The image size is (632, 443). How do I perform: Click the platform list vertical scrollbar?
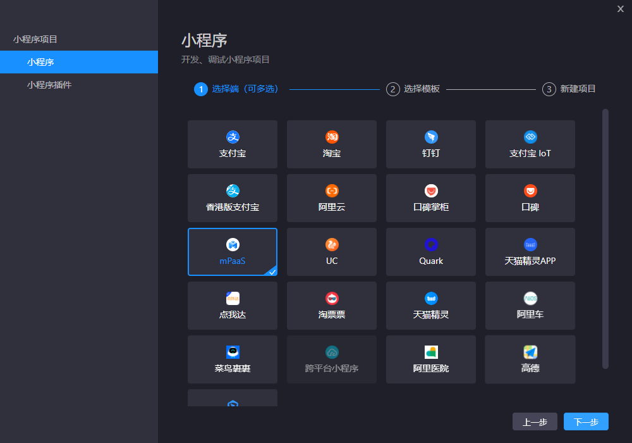tap(605, 239)
